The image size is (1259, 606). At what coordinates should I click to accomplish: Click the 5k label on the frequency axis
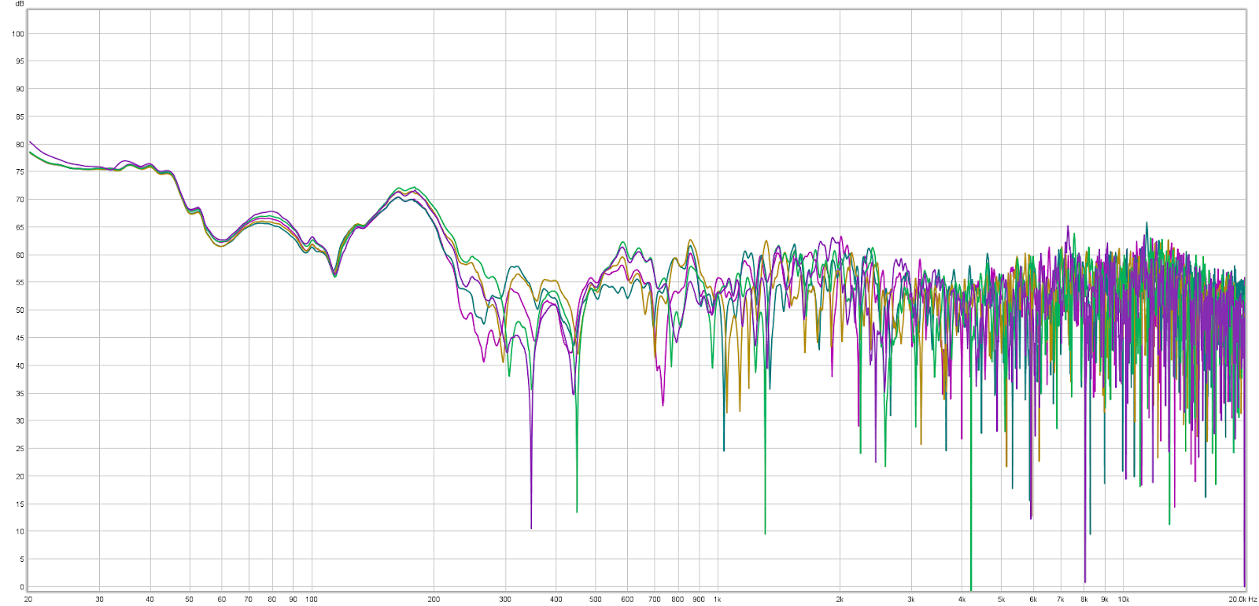(1002, 599)
